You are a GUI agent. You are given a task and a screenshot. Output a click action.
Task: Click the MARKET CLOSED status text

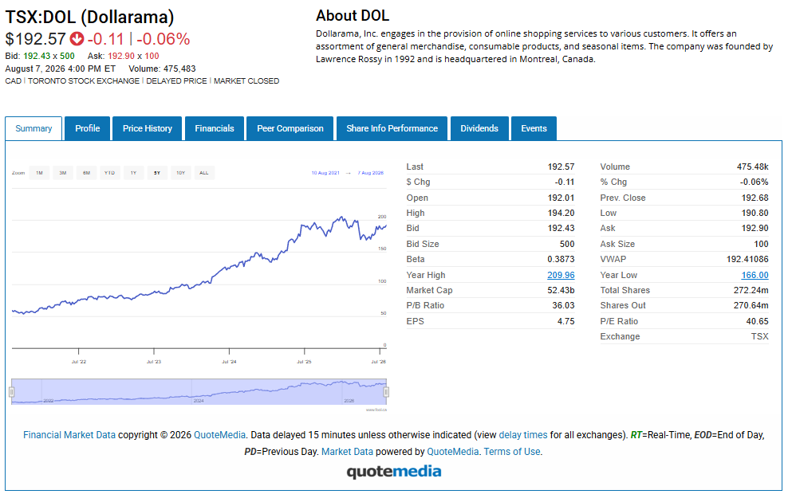[x=246, y=80]
